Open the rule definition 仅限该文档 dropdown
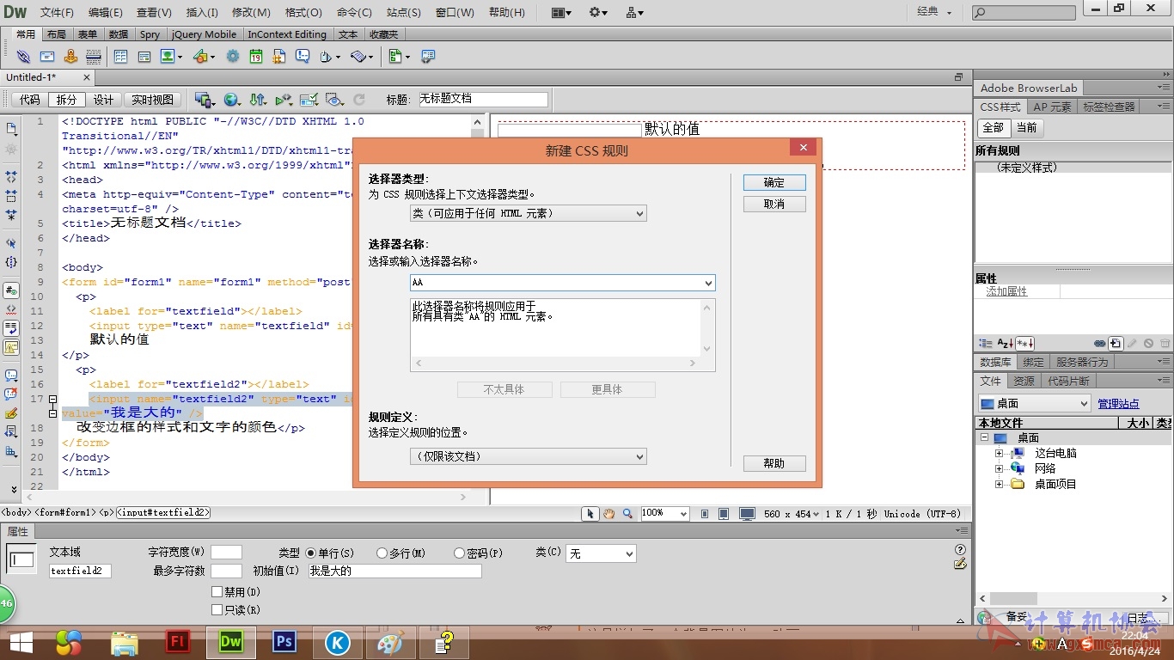 (528, 456)
